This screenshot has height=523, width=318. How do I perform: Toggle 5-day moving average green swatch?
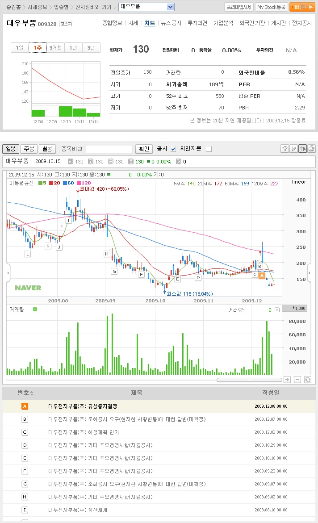pyautogui.click(x=40, y=183)
